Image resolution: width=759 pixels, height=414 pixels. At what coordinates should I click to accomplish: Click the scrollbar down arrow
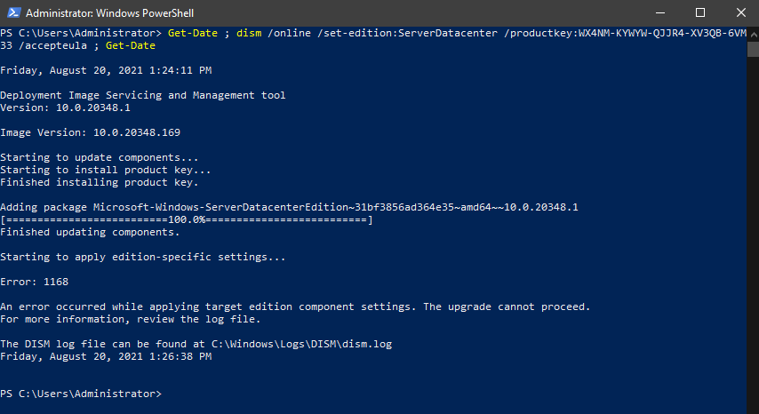tap(752, 406)
